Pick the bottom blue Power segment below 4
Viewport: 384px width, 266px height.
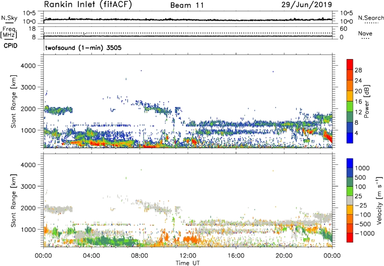(350, 138)
